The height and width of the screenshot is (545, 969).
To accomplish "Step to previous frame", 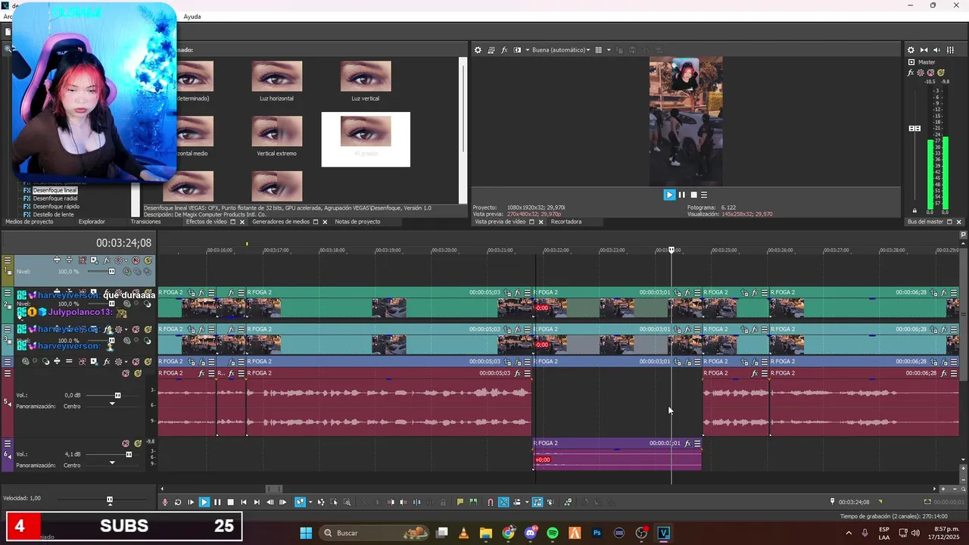I will point(270,502).
